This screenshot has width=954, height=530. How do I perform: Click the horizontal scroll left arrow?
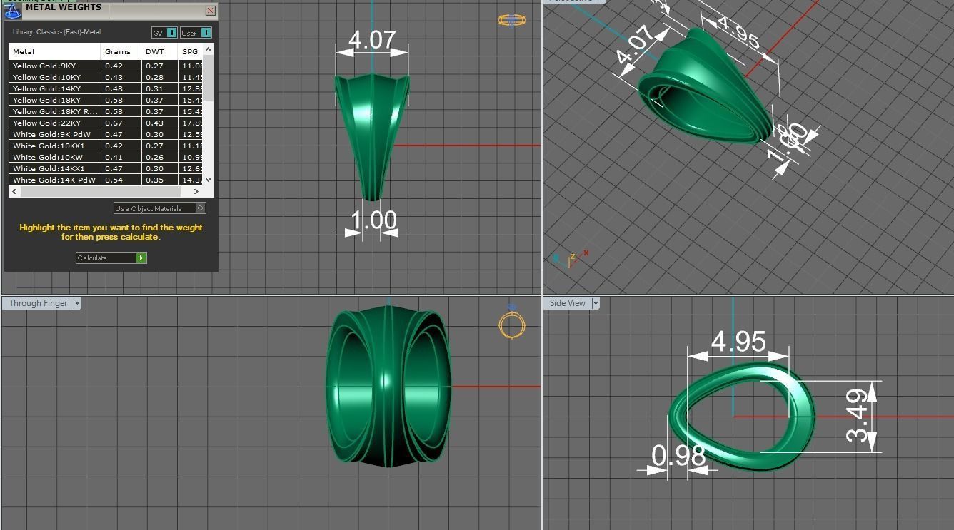tap(14, 191)
